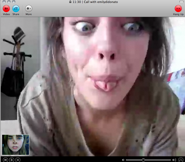The width and height of the screenshot is (185, 162).
Task: Minimize the call window
Action: coord(9,2)
